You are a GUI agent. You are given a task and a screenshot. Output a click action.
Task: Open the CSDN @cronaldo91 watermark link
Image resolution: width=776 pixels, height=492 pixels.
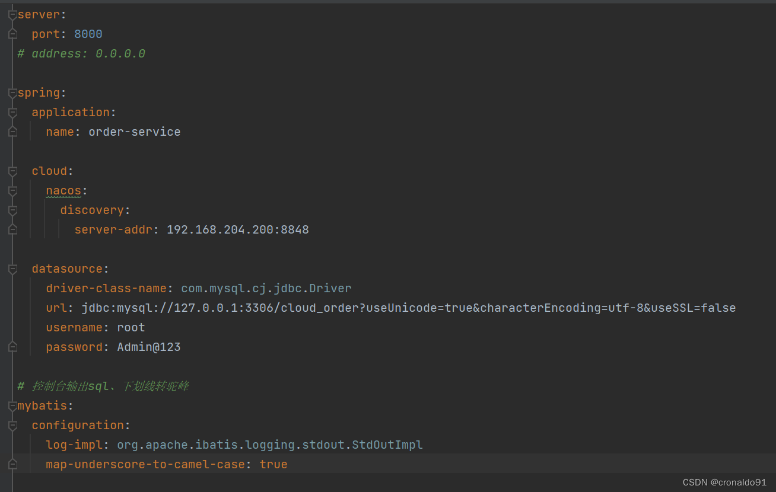tap(724, 482)
